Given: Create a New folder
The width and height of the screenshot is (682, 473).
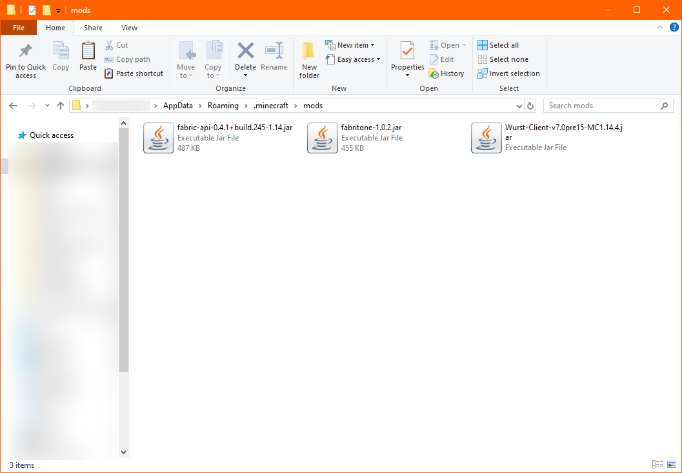Looking at the screenshot, I should pyautogui.click(x=309, y=61).
